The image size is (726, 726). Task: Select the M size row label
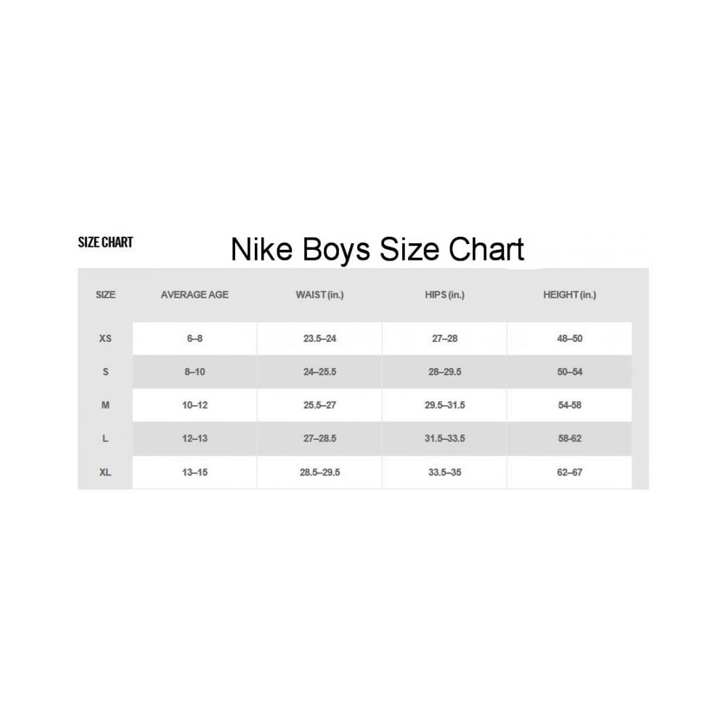click(105, 405)
